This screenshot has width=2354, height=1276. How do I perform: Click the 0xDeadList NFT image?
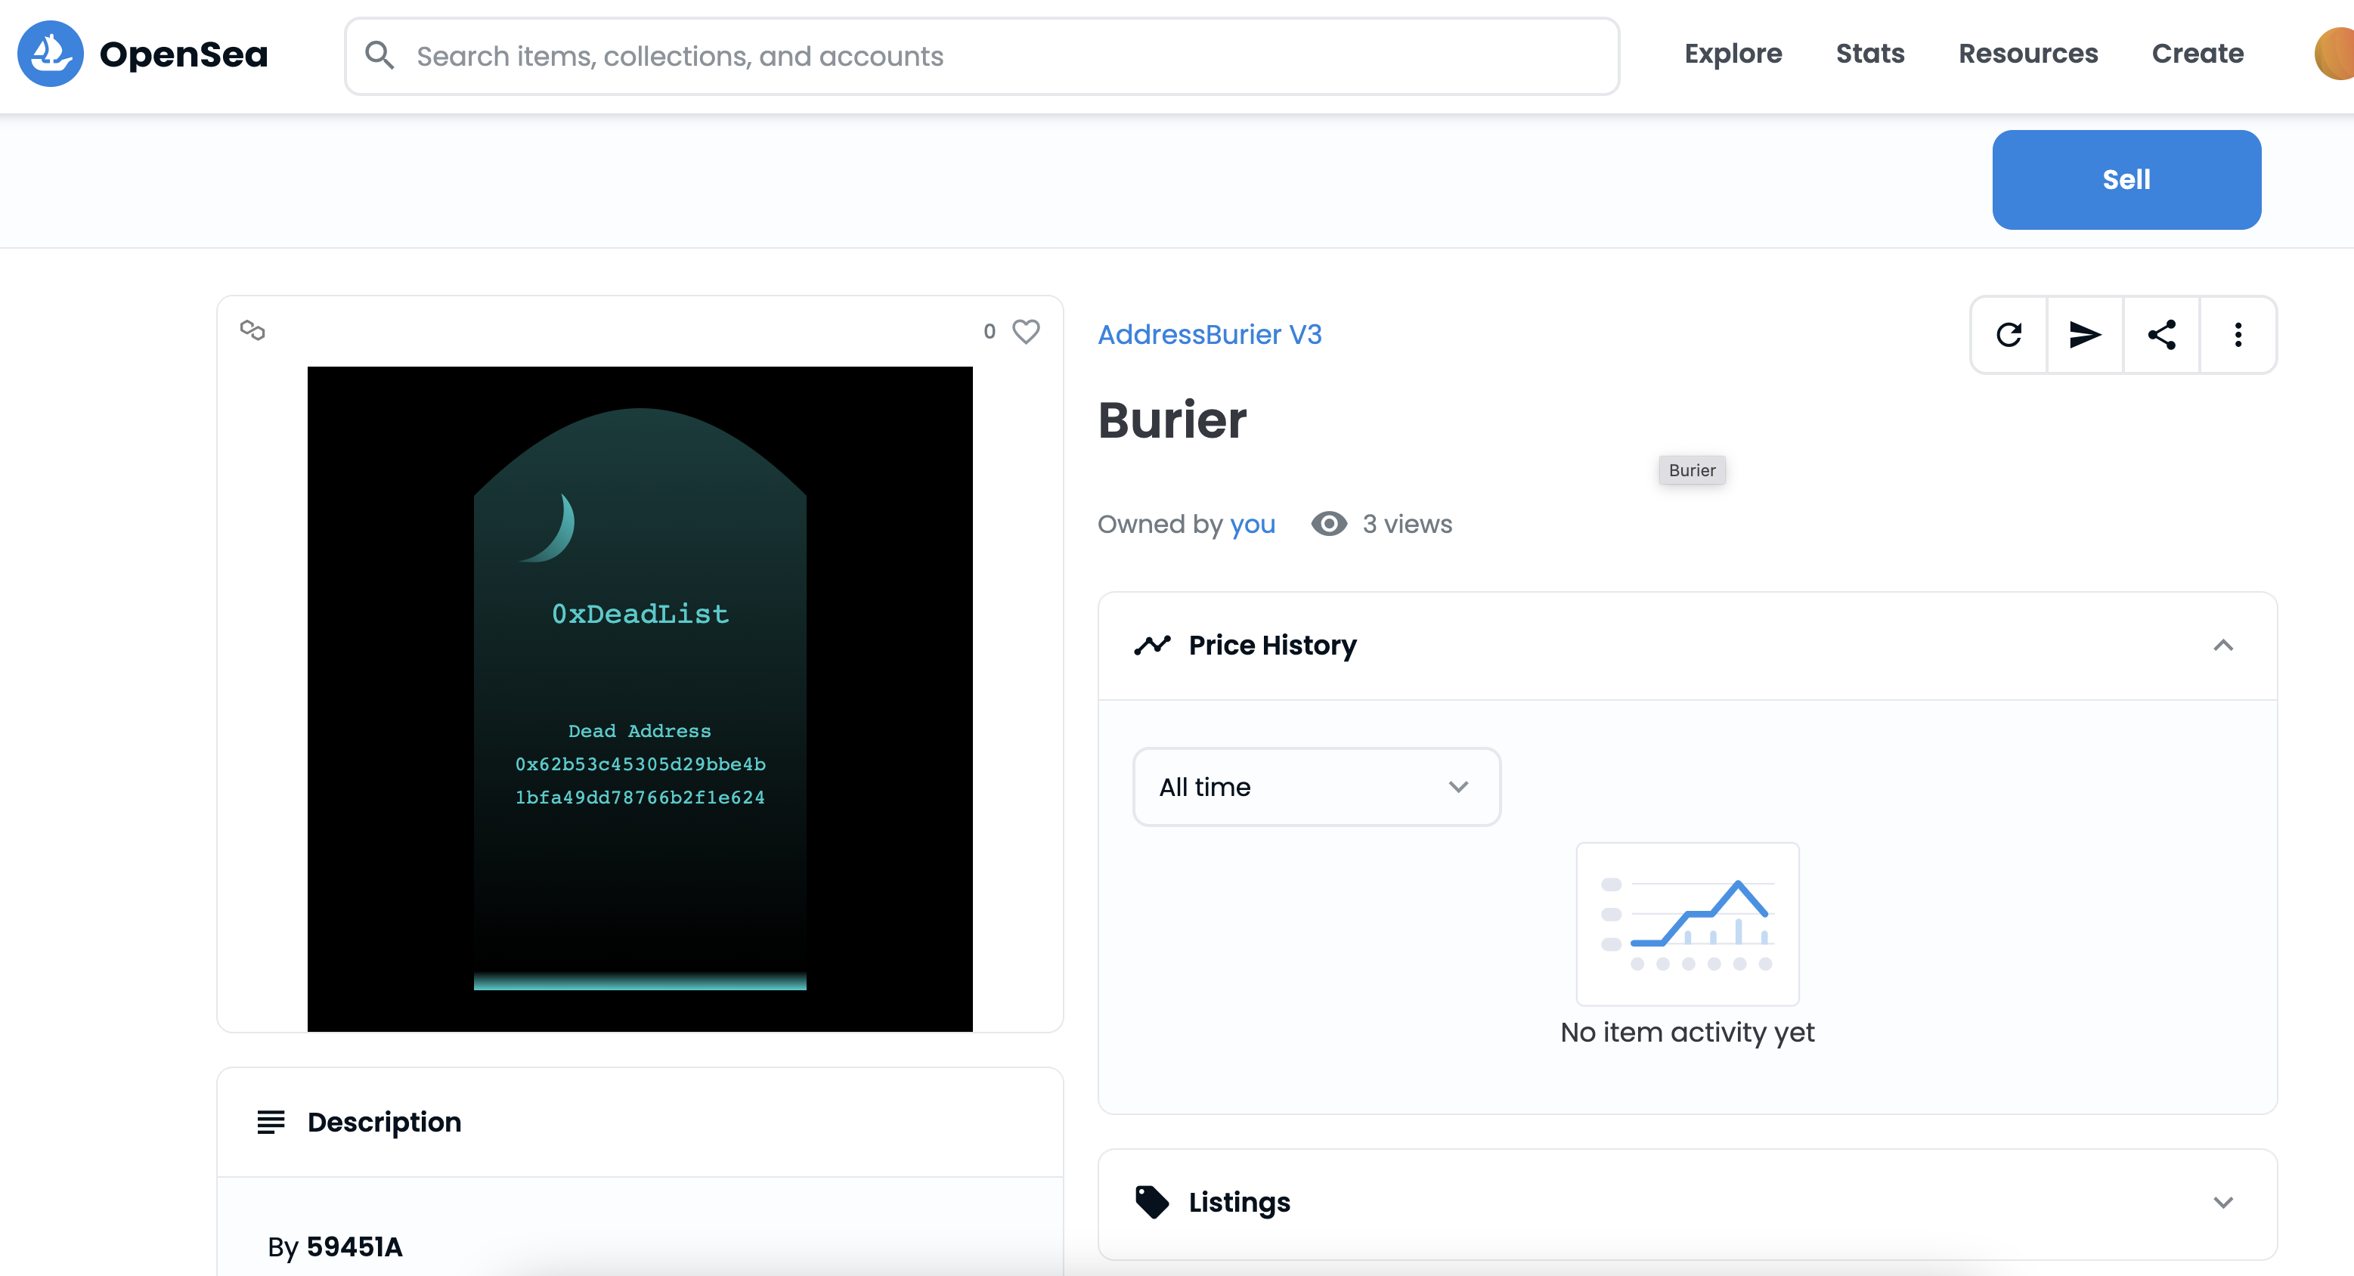[x=640, y=699]
